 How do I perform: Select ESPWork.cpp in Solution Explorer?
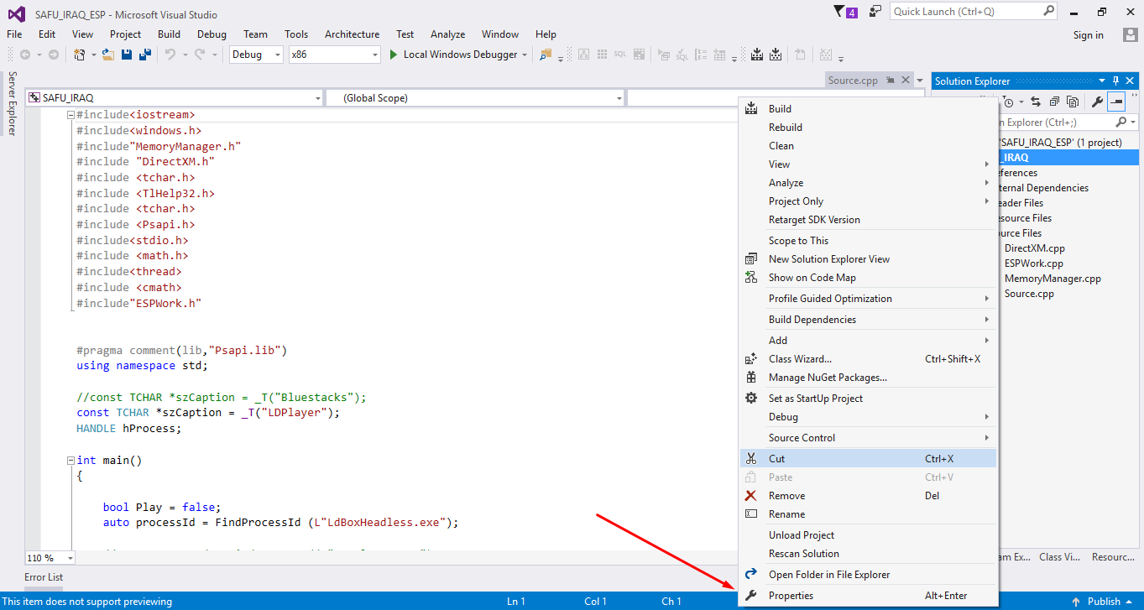(x=1033, y=263)
